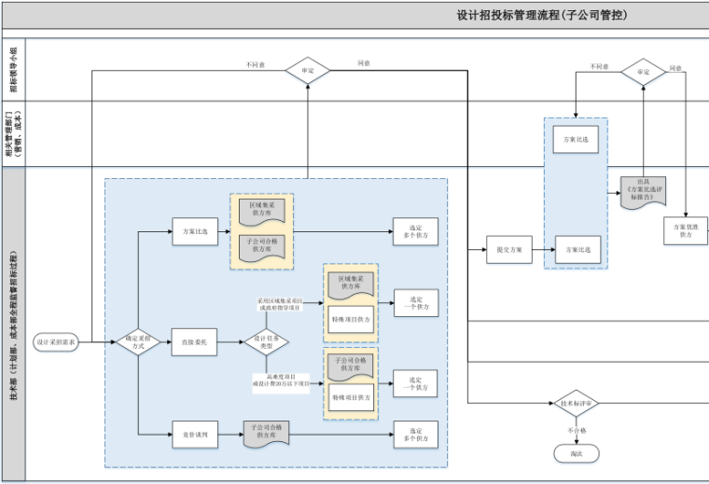Click the 相关管理部门 swimlane header
The image size is (709, 484).
(12, 134)
